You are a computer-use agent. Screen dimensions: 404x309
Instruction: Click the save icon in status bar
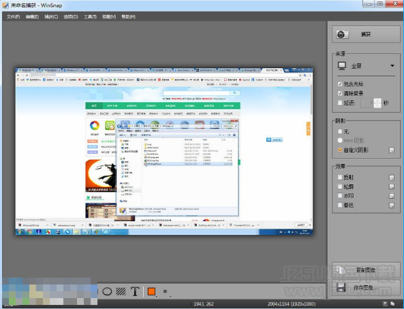click(385, 304)
